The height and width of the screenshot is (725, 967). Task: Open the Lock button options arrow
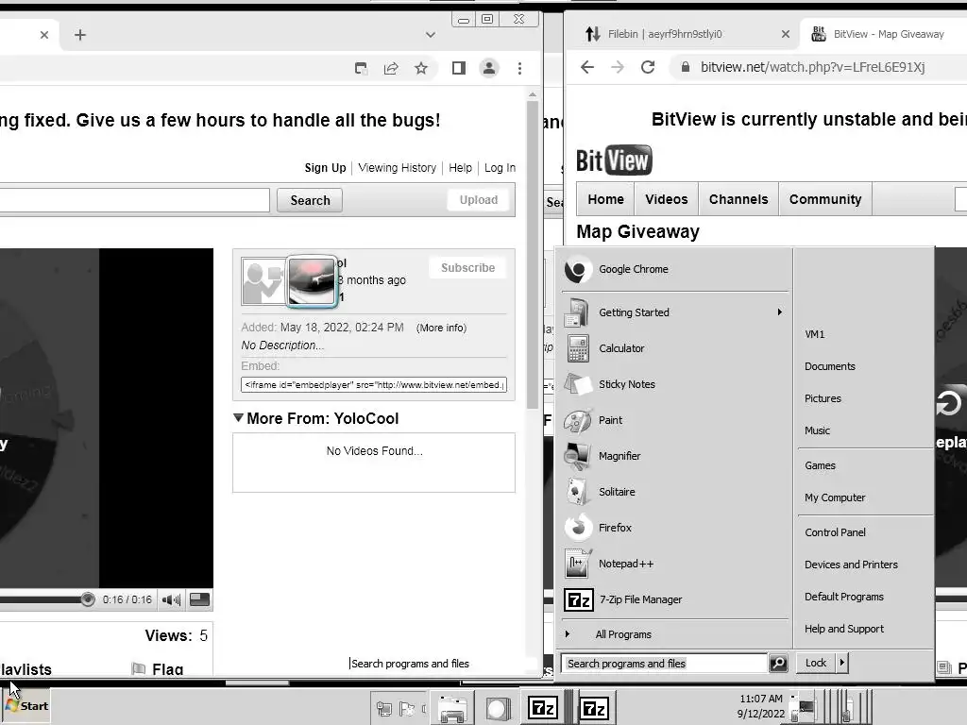841,663
